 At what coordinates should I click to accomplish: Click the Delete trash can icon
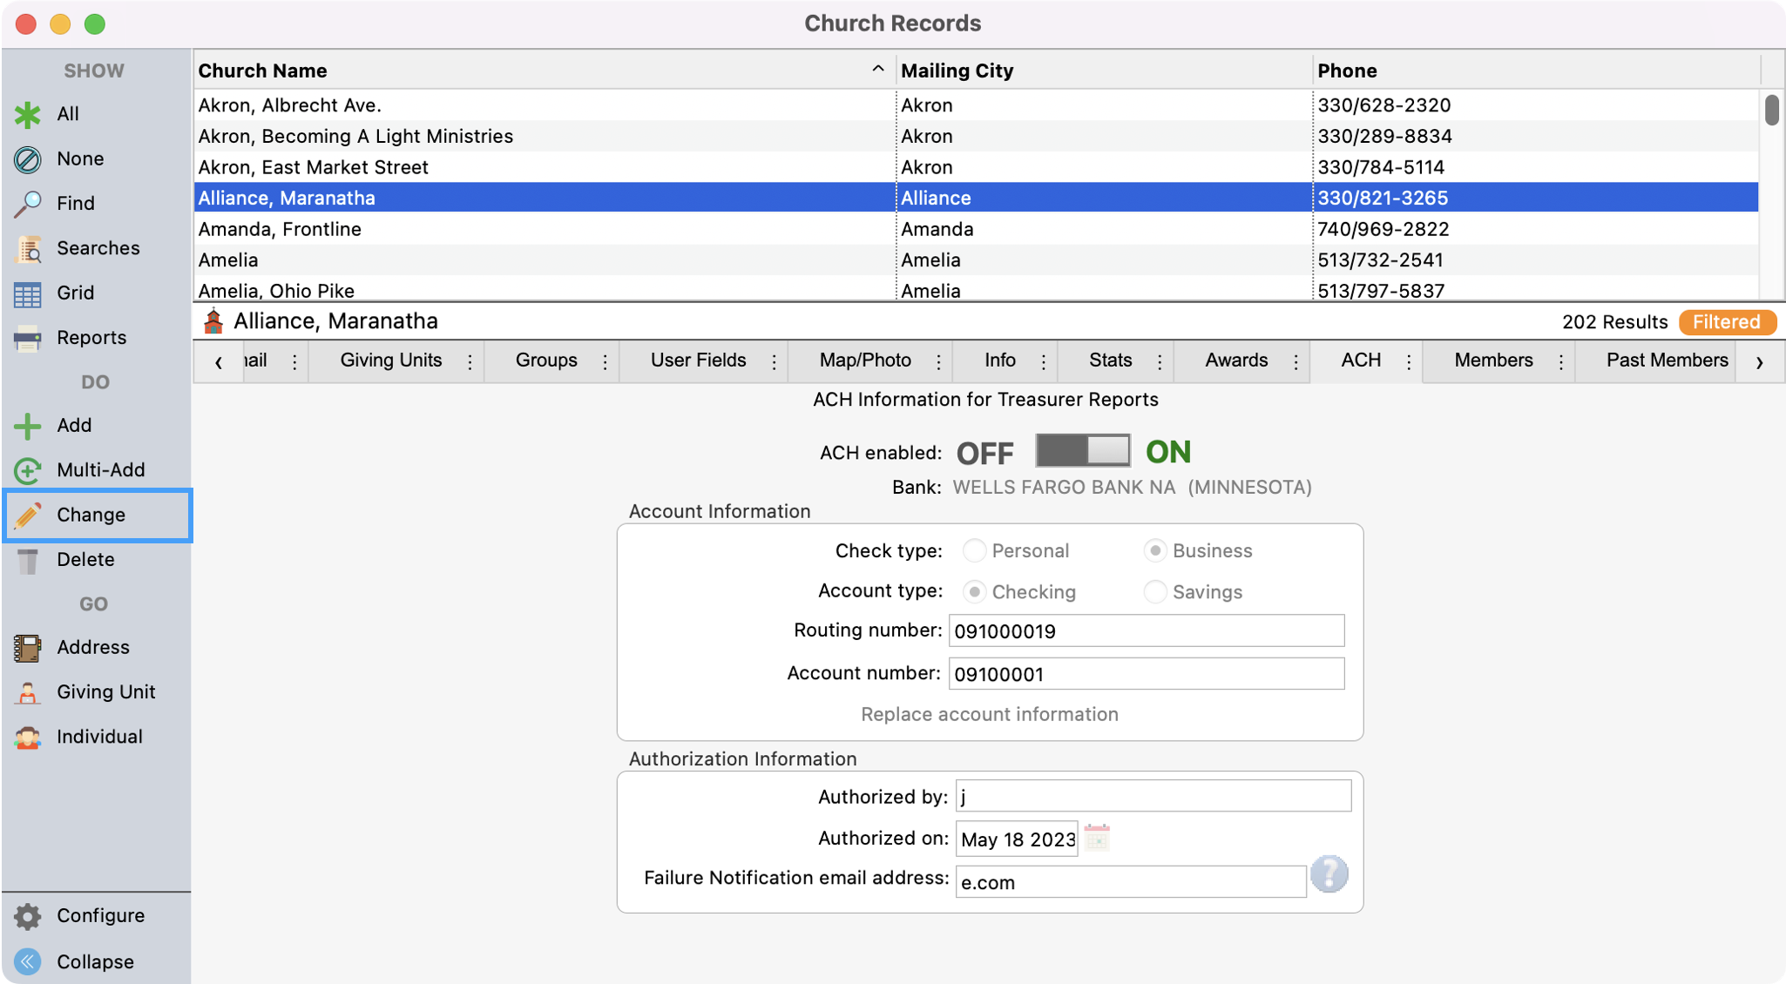pyautogui.click(x=28, y=560)
